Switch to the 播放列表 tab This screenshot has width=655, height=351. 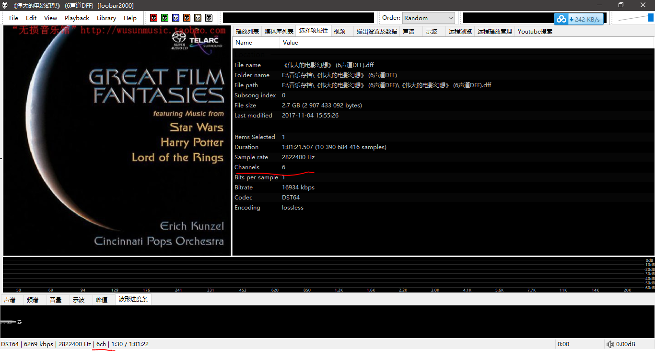[247, 31]
